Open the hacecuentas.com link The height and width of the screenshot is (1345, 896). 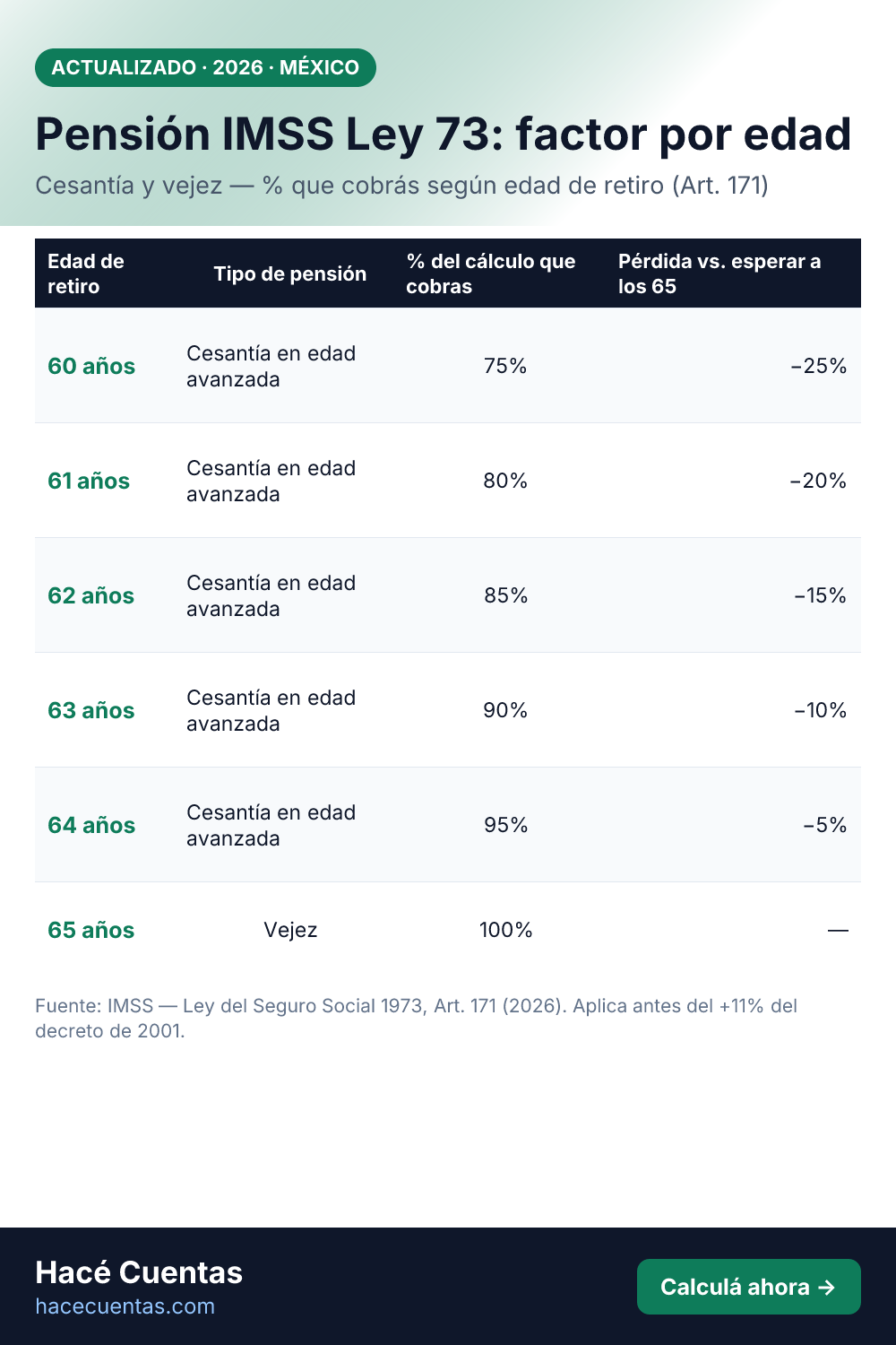click(x=125, y=1306)
